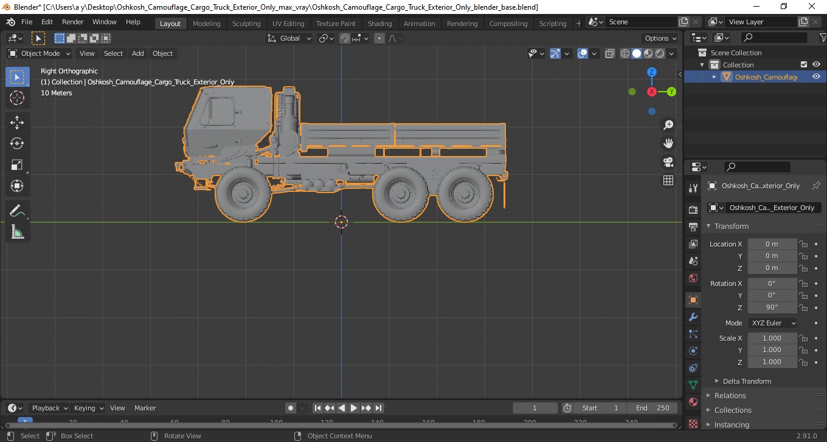
Task: Toggle Location X lock
Action: 803,244
